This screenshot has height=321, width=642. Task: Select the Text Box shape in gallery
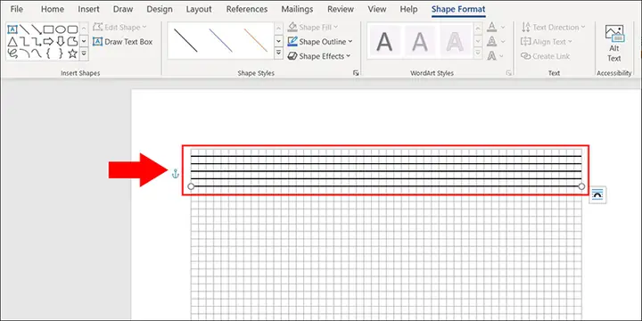(12, 29)
